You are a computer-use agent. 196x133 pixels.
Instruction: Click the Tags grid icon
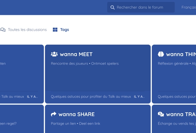click(x=55, y=30)
